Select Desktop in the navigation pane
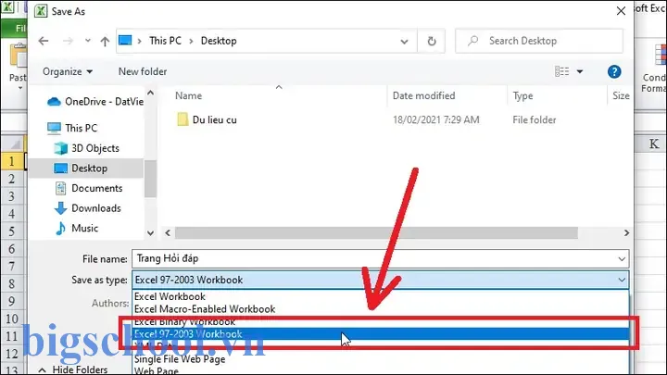The image size is (667, 375). 86,169
